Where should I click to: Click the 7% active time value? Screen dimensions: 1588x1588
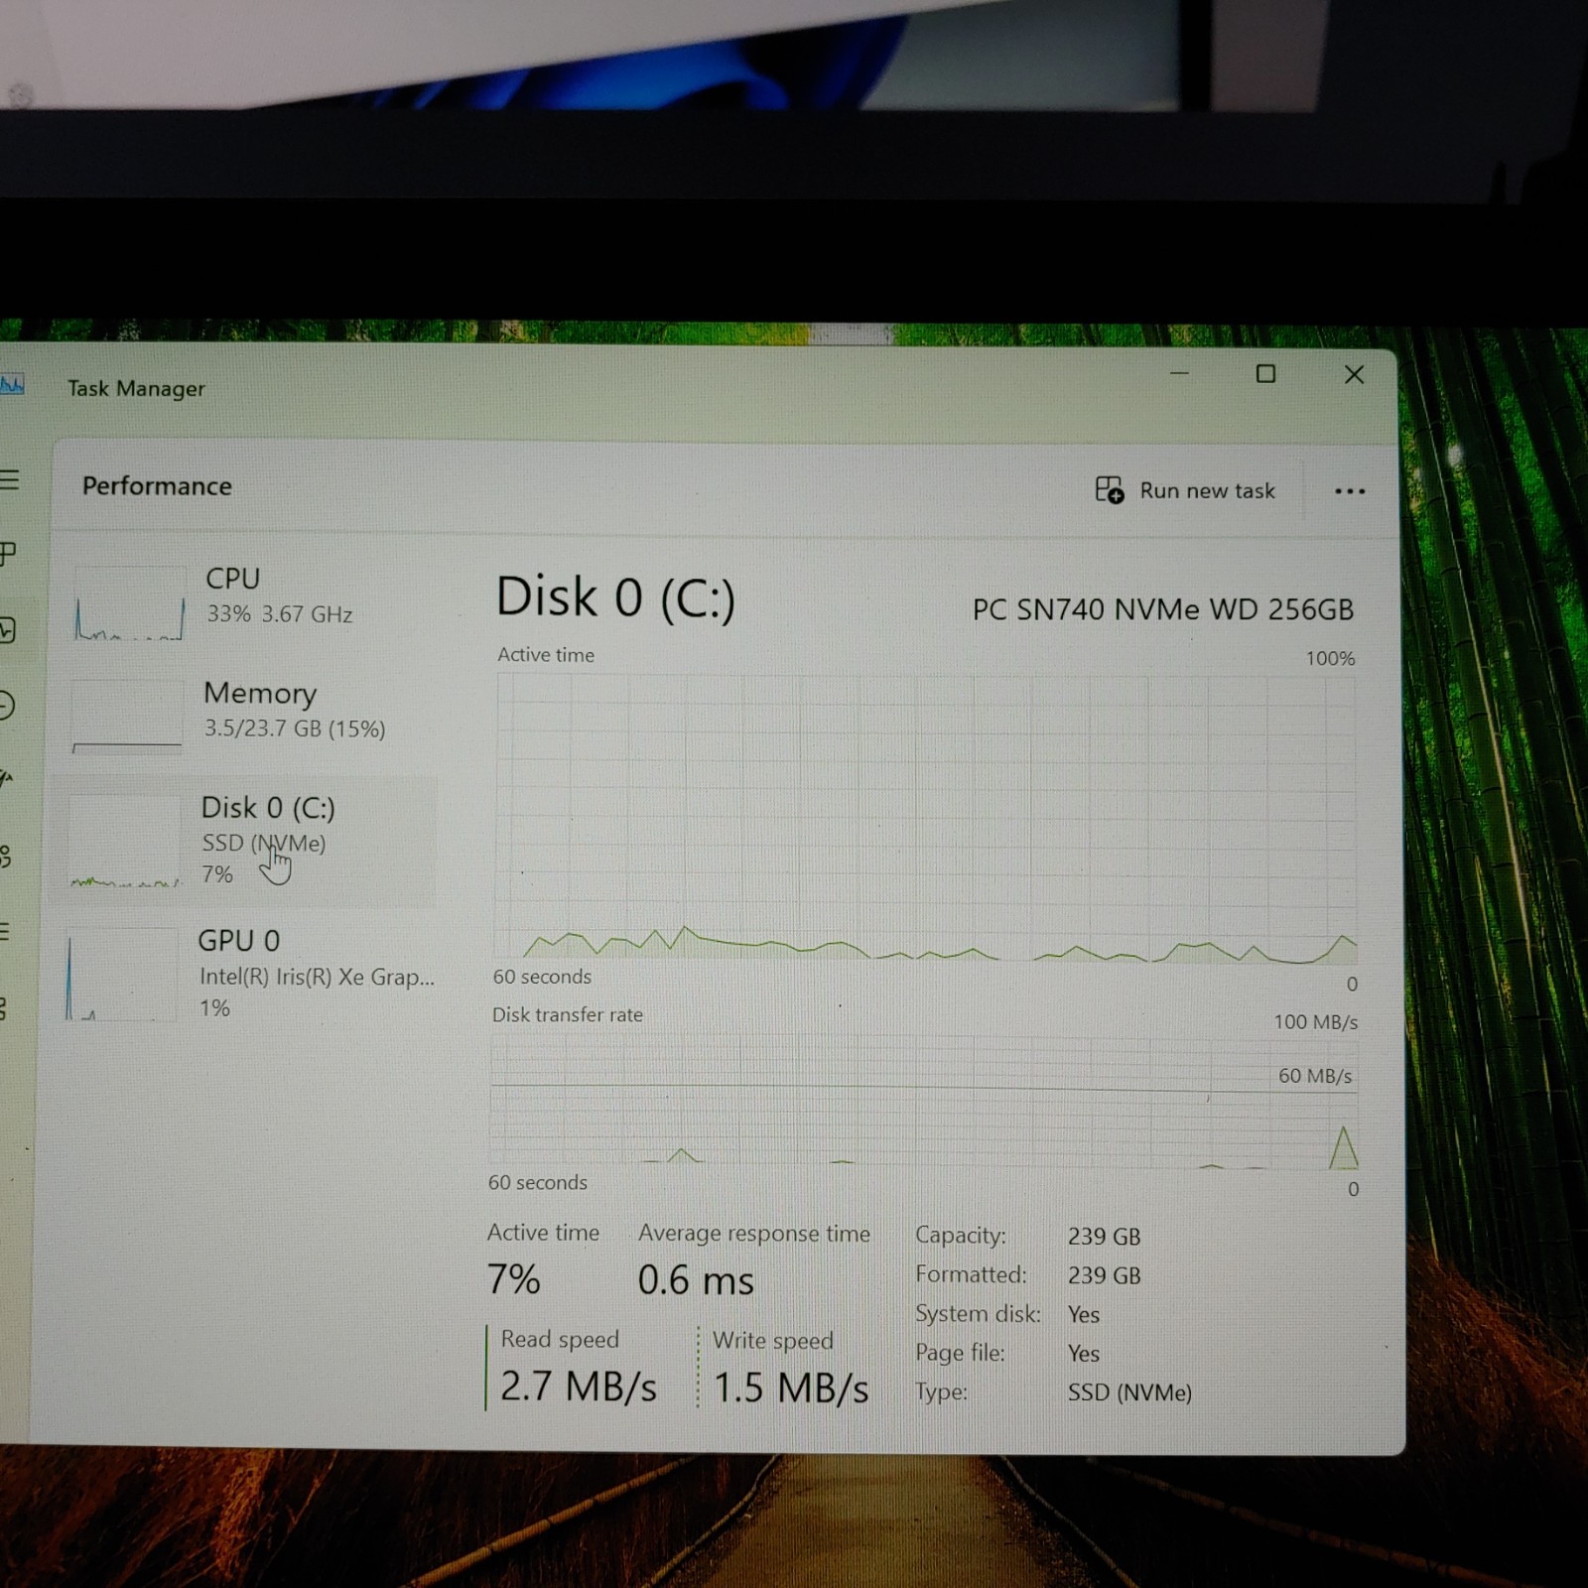click(513, 1279)
